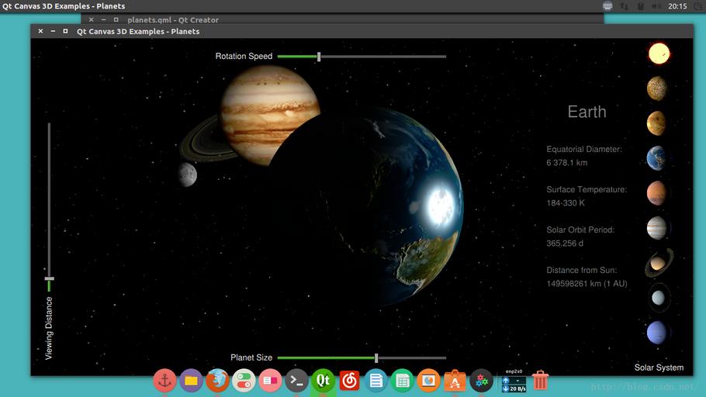Open the text document editor in dock
This screenshot has height=397, width=706.
pos(376,381)
